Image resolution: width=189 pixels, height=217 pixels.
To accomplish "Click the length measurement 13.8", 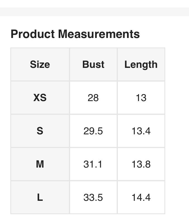I will point(141,164).
